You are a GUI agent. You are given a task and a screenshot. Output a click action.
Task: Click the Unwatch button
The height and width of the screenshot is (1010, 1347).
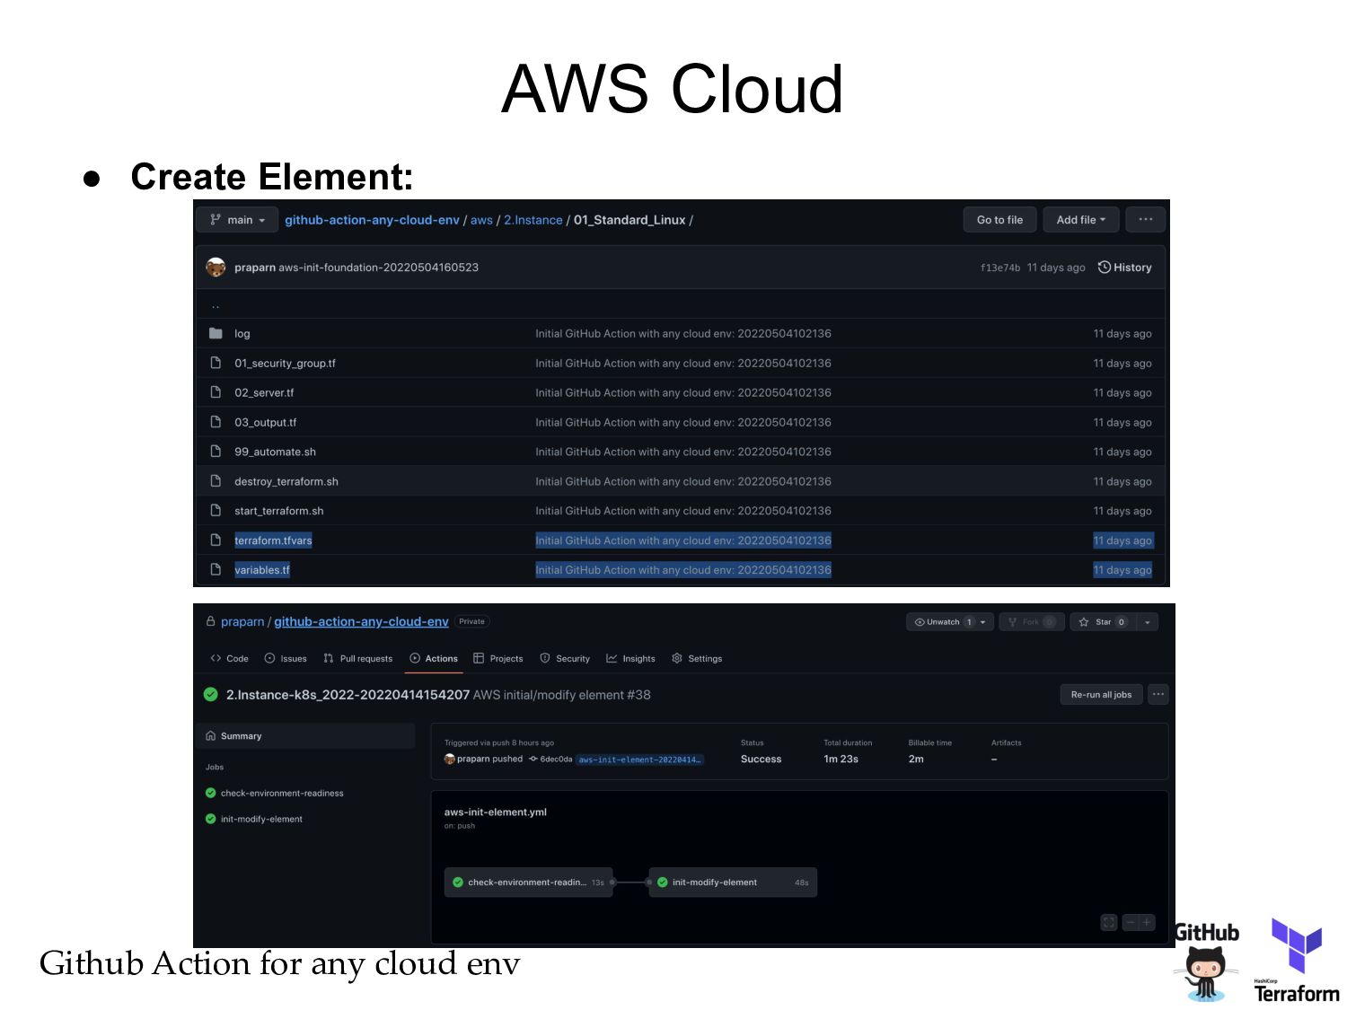(x=942, y=622)
